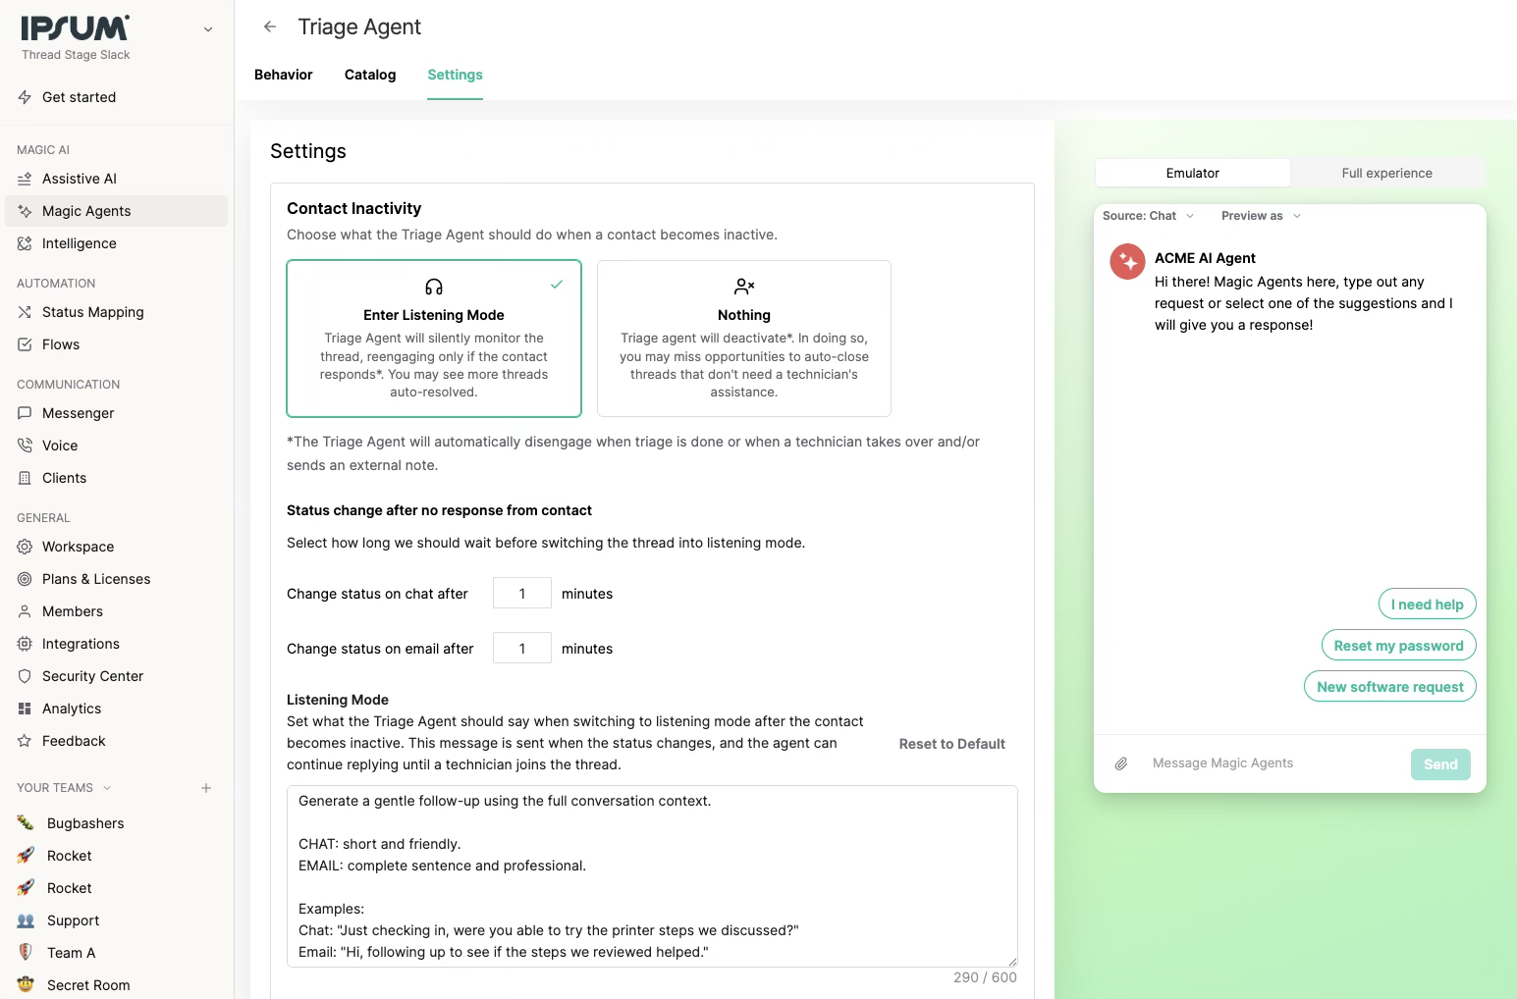Click the Plans & Licenses icon
1517x999 pixels.
coord(25,579)
